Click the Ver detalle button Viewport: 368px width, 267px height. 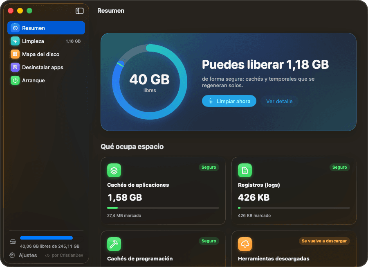[279, 101]
